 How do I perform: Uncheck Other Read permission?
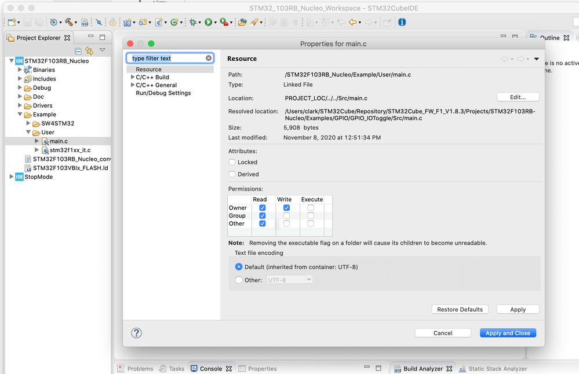click(x=262, y=223)
